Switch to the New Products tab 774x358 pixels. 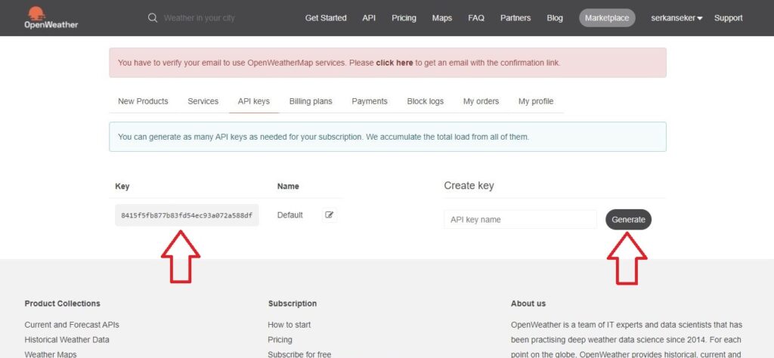pos(143,101)
